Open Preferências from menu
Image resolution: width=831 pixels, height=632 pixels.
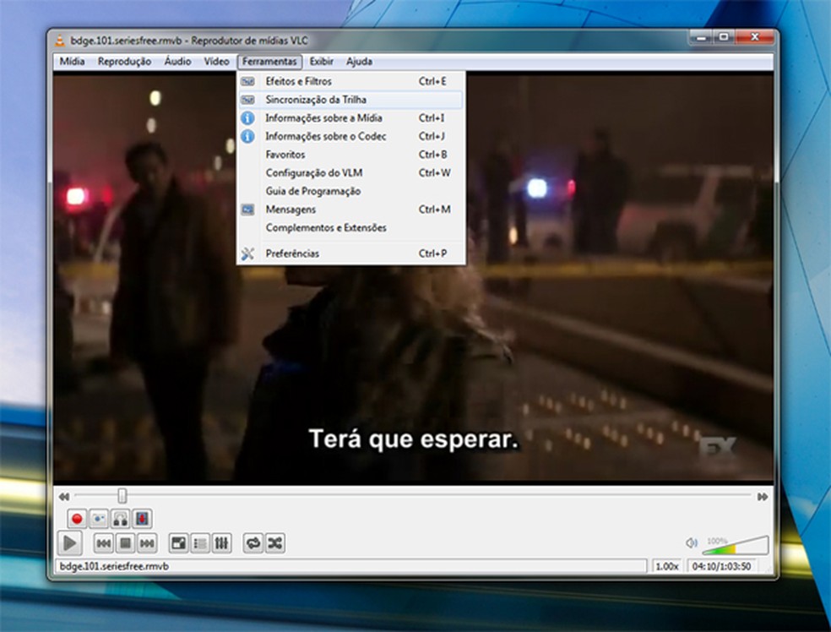[350, 253]
